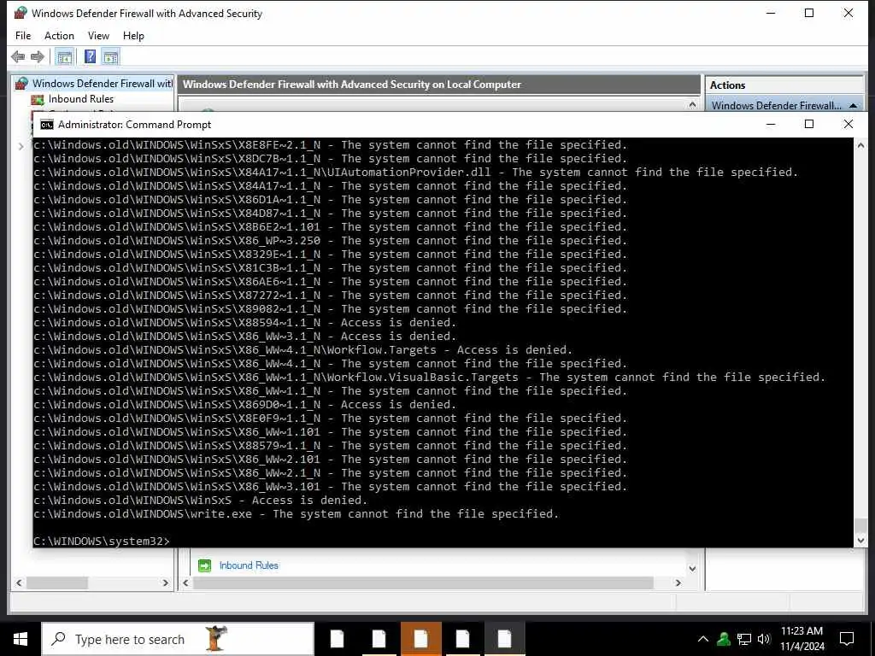
Task: Open the Command Prompt title bar icon menu
Action: click(47, 125)
